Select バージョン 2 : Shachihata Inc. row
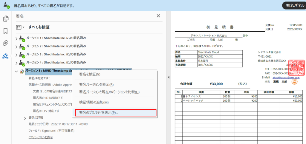The height and width of the screenshot is (144, 306). tap(56, 46)
